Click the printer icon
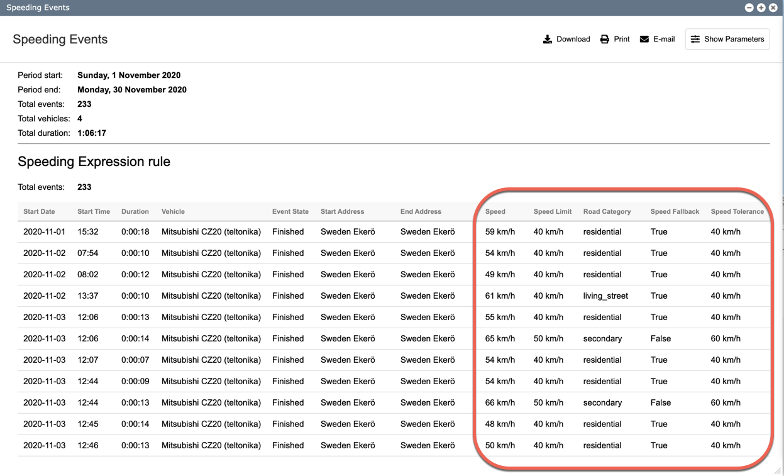The image size is (784, 476). (605, 39)
